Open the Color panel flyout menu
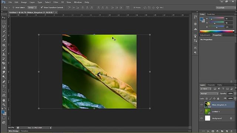The image size is (237, 133). (x=235, y=14)
